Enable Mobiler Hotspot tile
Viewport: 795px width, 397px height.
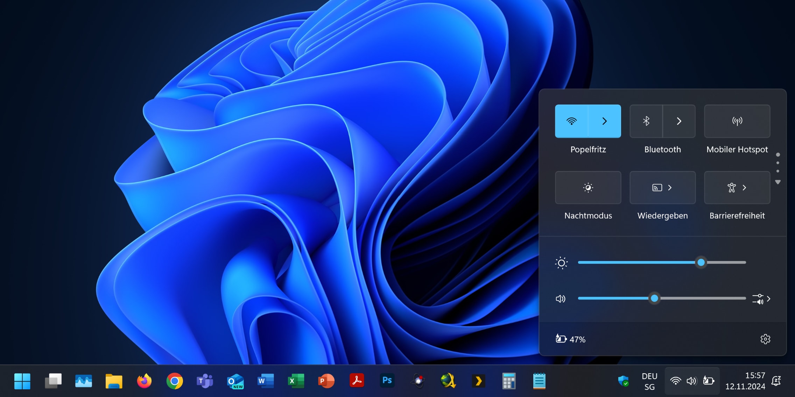click(737, 121)
